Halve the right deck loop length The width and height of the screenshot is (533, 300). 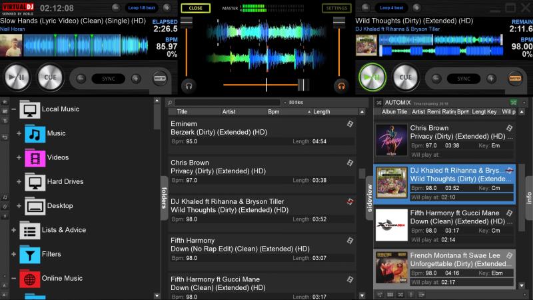(x=365, y=7)
